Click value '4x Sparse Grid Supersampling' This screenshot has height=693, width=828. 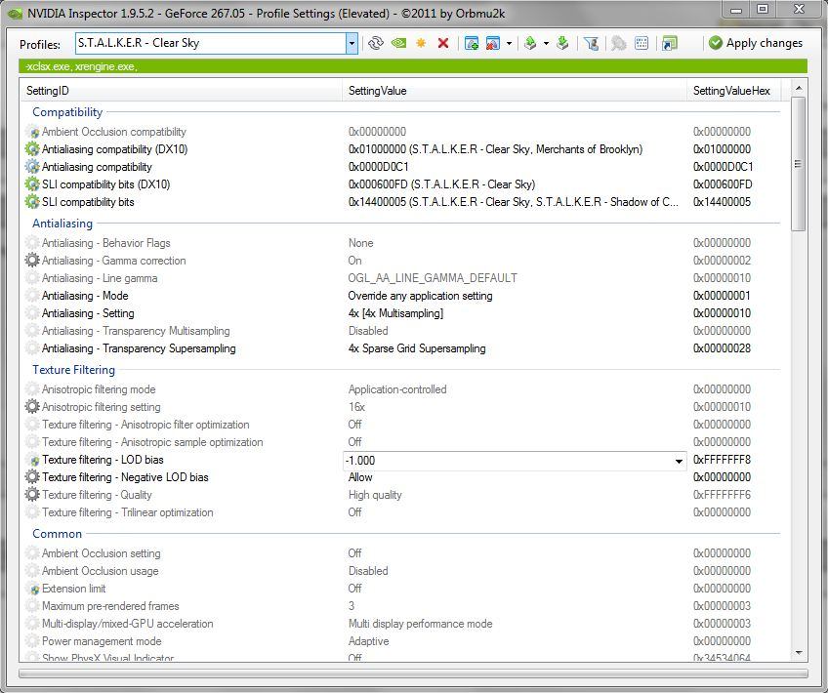point(417,348)
